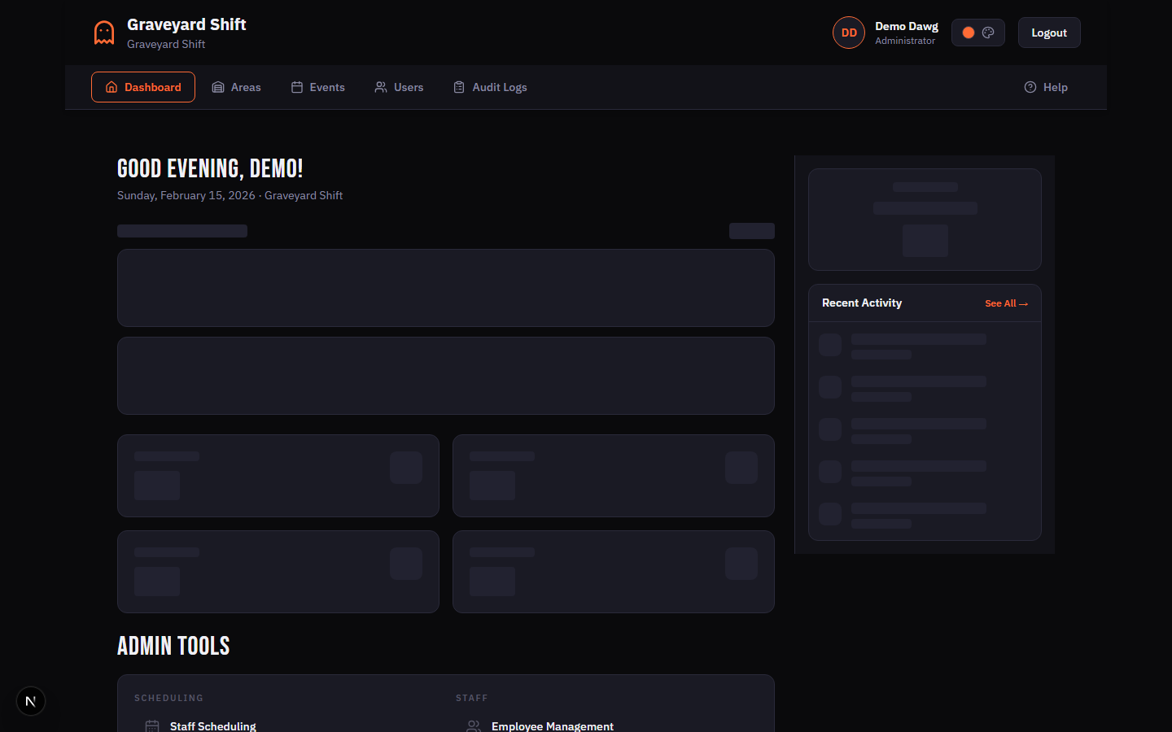
Task: Click the Employee Management people icon
Action: [x=474, y=725]
